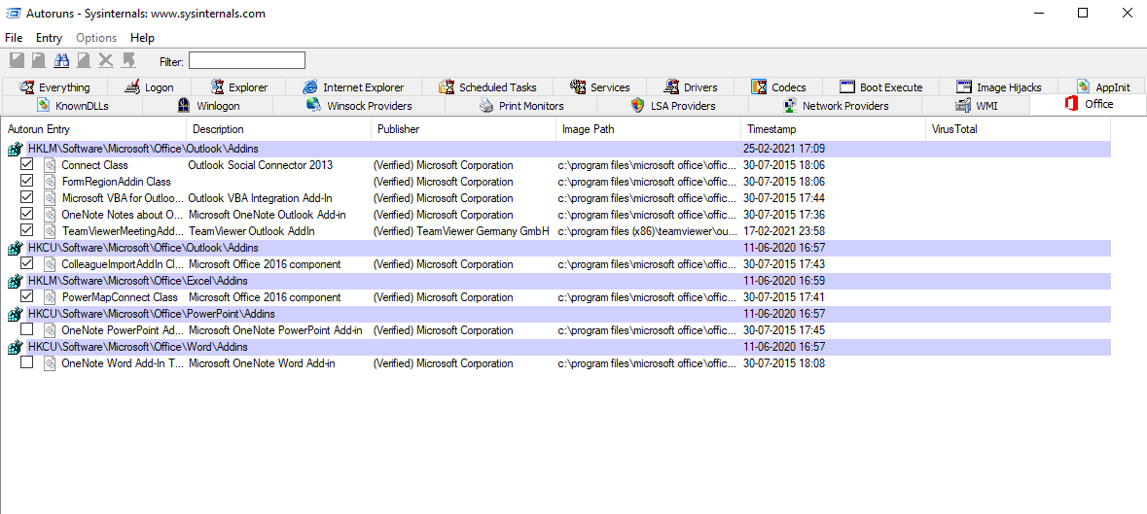Switch to the AppInit tab

1103,86
